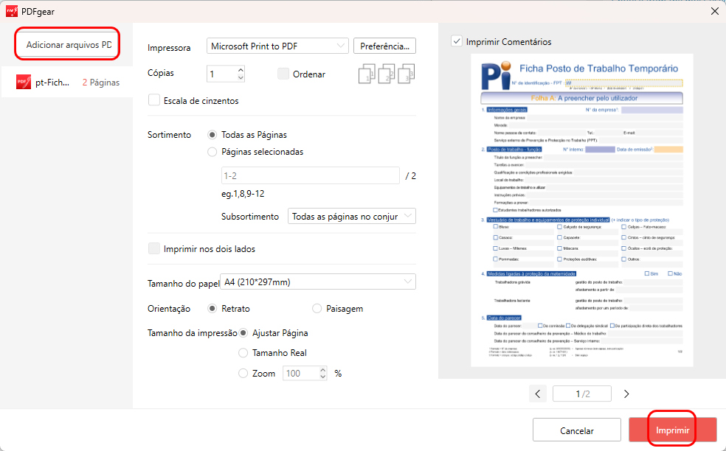This screenshot has width=726, height=451.
Task: Open the Impressora printer dropdown
Action: [277, 45]
